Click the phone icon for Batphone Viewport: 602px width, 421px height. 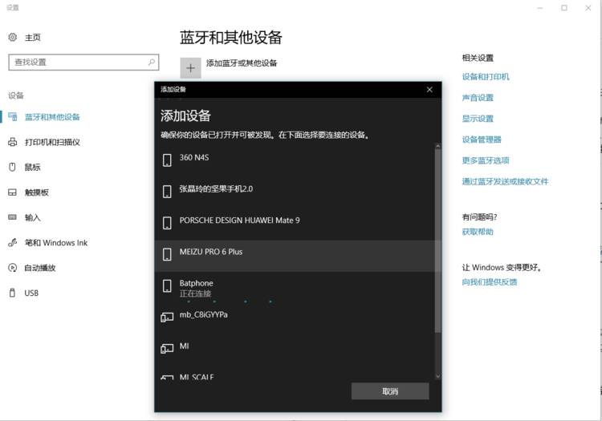167,285
